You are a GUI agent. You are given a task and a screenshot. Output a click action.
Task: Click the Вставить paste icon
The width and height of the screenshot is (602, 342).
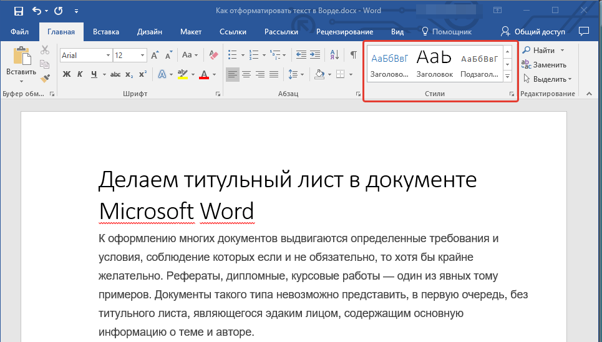[x=22, y=56]
